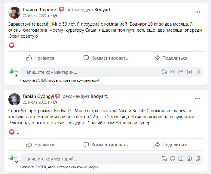This screenshot has height=174, width=211.
Task: Open sticker picker in first comment box
Action: tap(198, 72)
